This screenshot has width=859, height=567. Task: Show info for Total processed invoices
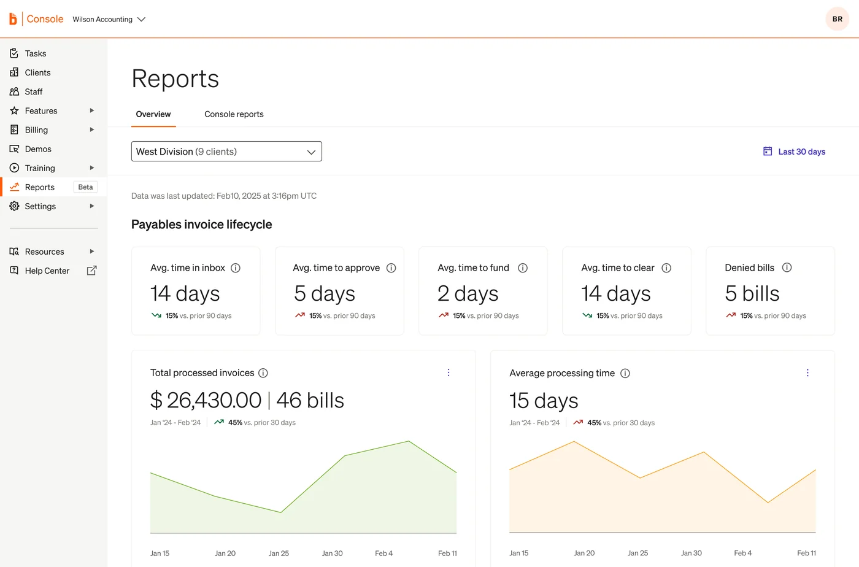click(263, 373)
